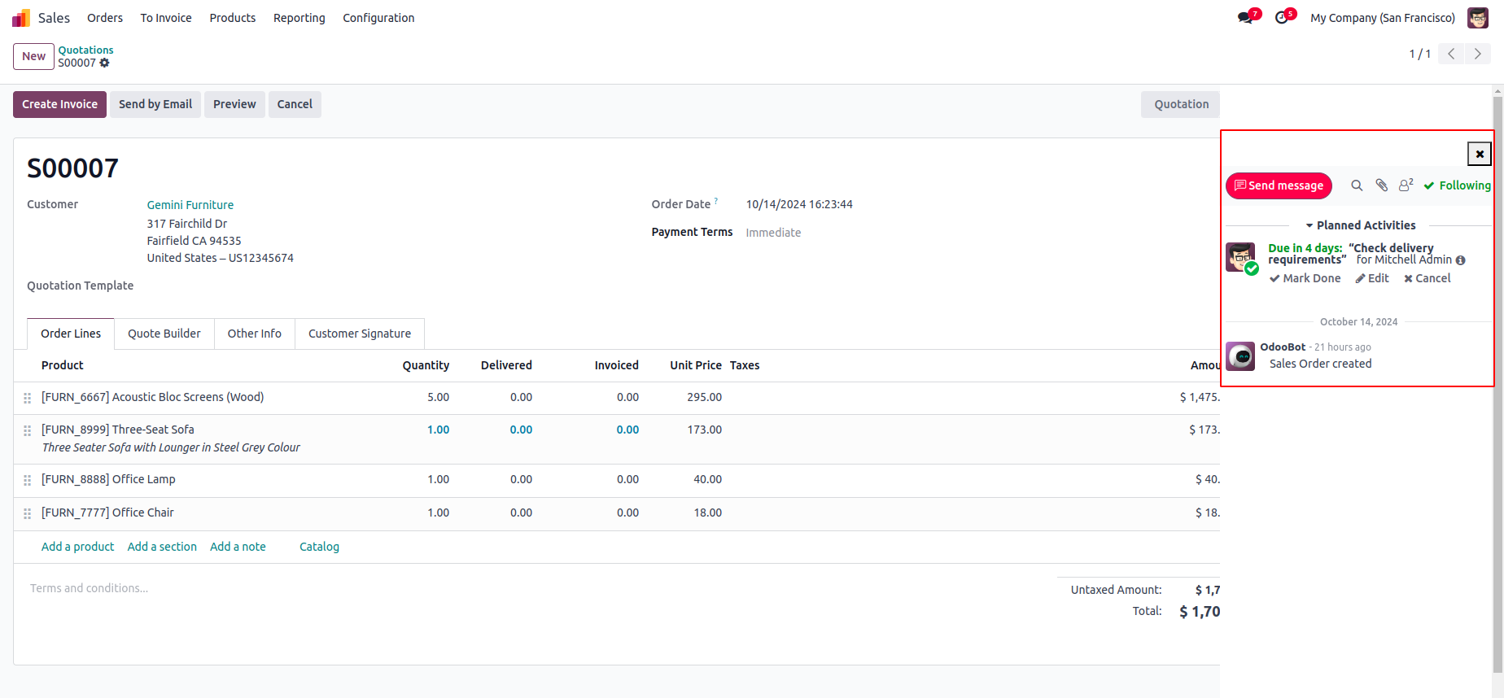This screenshot has height=698, width=1504.
Task: Click the vertical scrollbar on the right
Action: [x=1497, y=382]
